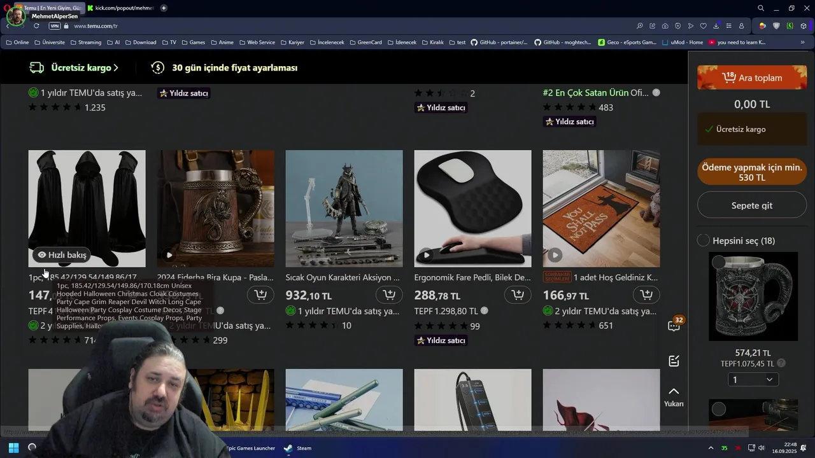Screen dimensions: 815x458
Task: Open browser search icon in title bar
Action: [761, 8]
